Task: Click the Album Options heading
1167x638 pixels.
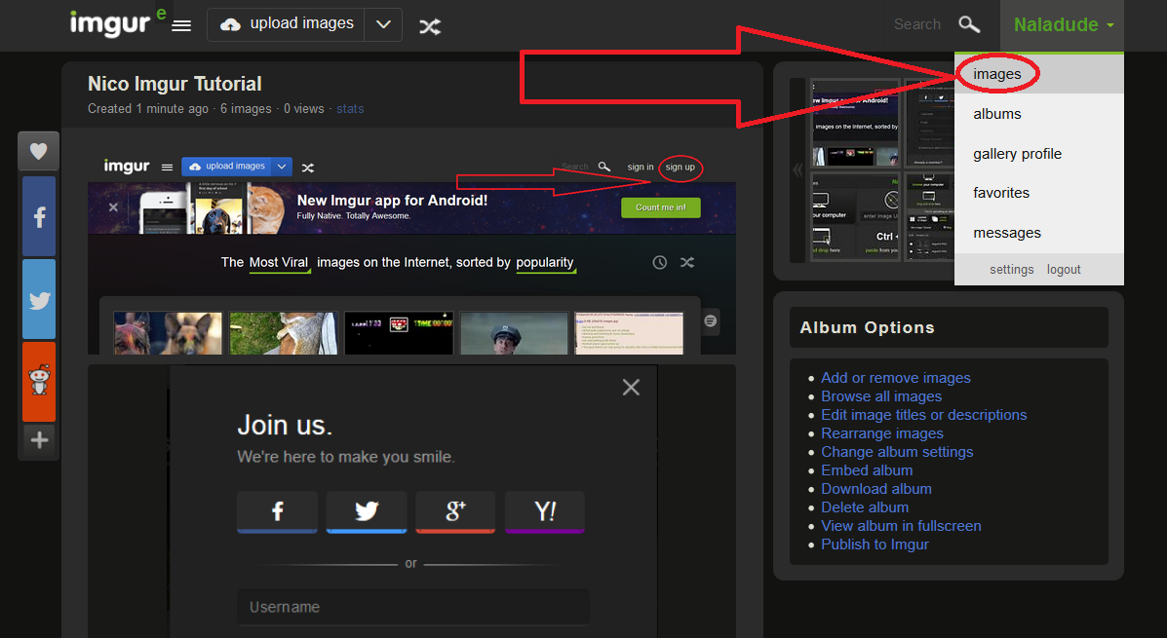Action: pyautogui.click(x=867, y=327)
